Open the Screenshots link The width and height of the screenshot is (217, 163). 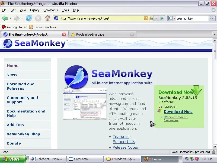(124, 142)
